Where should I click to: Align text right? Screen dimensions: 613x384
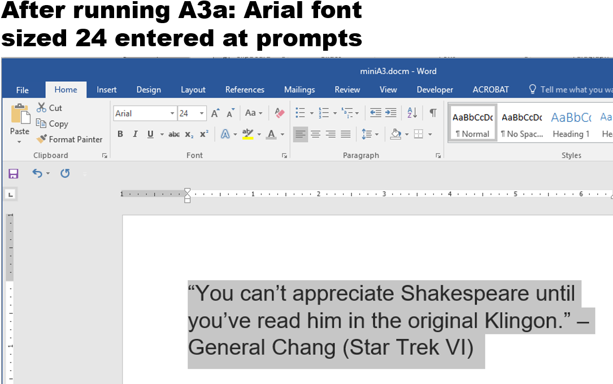pyautogui.click(x=331, y=134)
